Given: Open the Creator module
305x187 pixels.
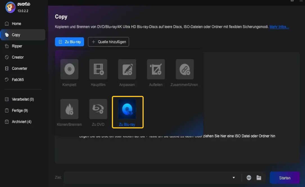Looking at the screenshot, I should [23, 57].
